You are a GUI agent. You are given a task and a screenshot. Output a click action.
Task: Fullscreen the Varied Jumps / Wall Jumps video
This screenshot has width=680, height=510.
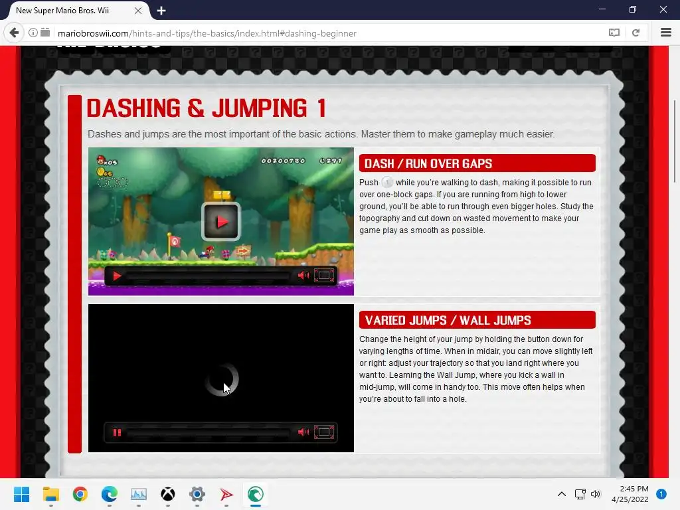pos(324,432)
